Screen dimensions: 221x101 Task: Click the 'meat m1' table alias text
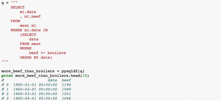tap(28, 26)
